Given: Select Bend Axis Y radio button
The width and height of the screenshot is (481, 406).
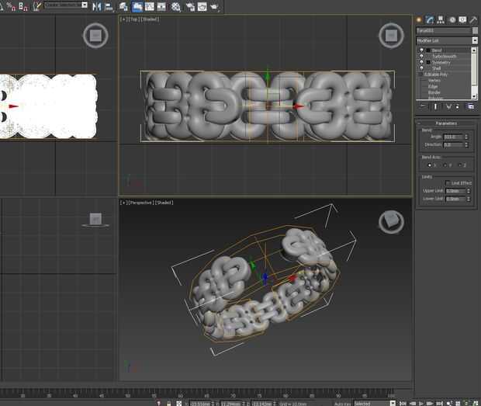Looking at the screenshot, I should [445, 165].
